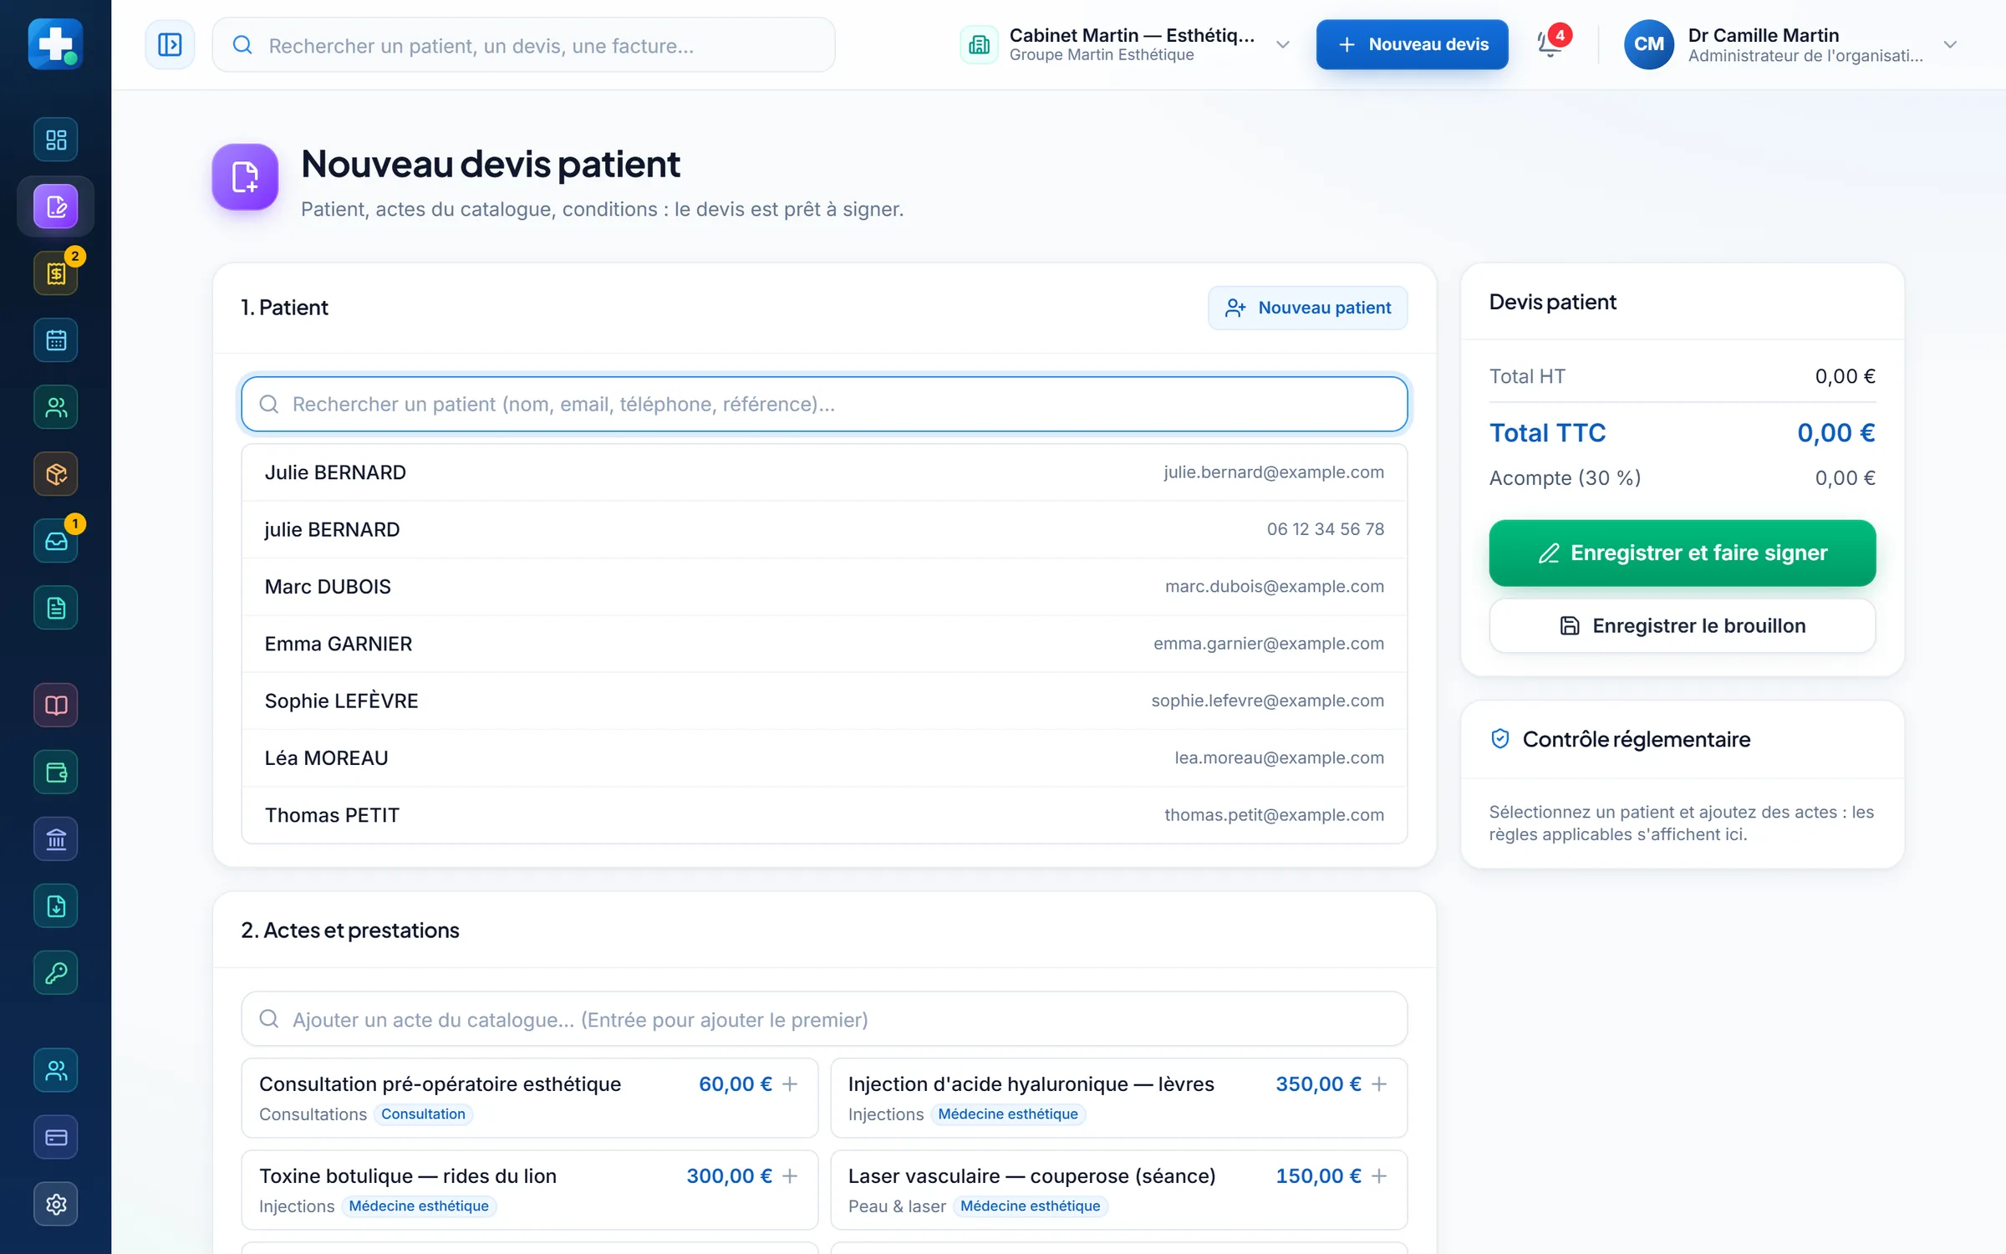Click Enregistrer le brouillon
Viewport: 2006px width, 1254px height.
(x=1682, y=625)
